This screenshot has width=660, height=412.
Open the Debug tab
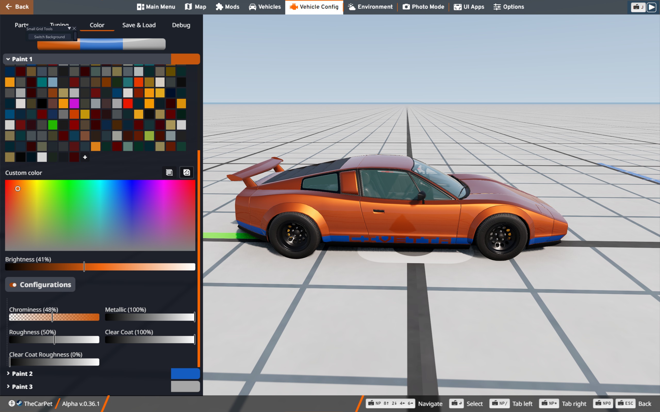(x=181, y=25)
